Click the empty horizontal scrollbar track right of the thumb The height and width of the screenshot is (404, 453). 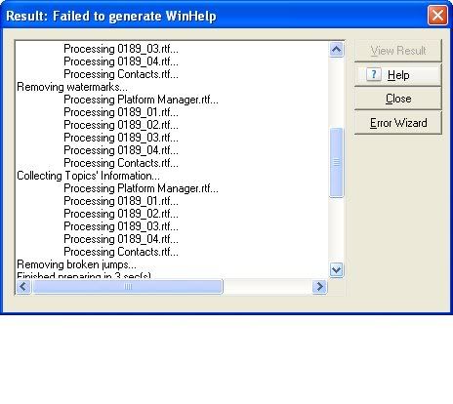pyautogui.click(x=268, y=287)
